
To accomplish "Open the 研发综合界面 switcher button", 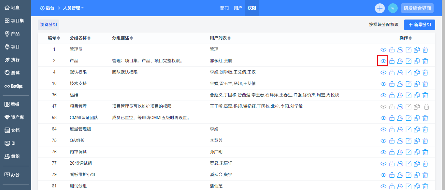I will point(417,8).
